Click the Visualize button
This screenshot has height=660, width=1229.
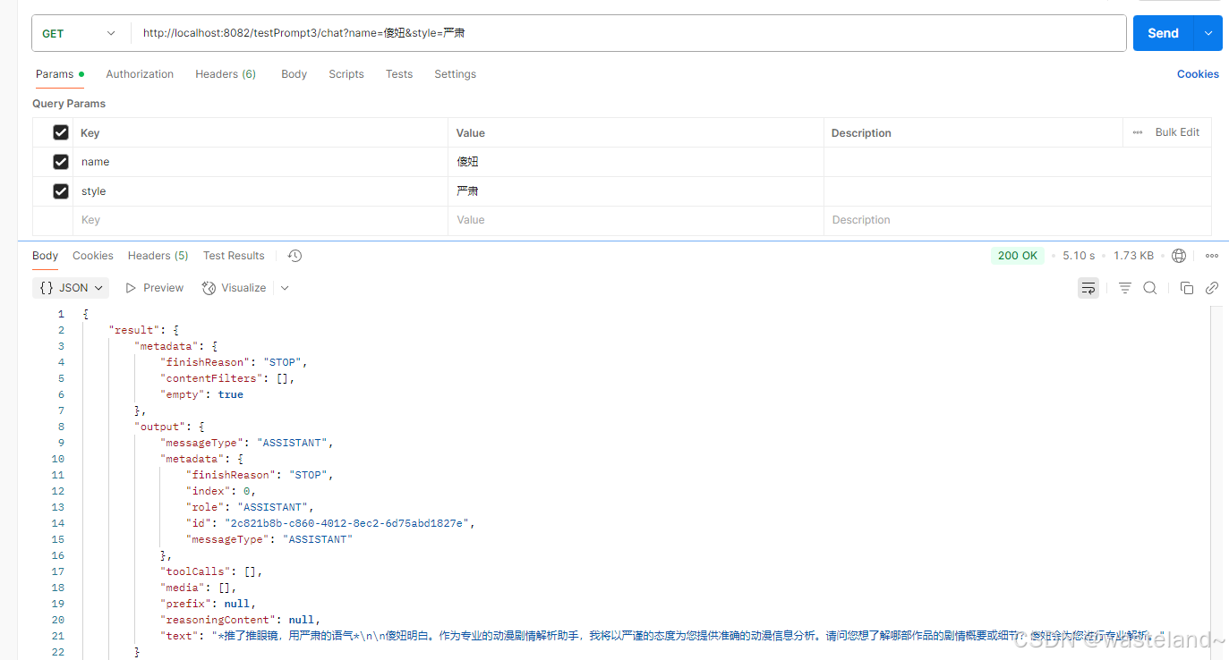coord(235,288)
